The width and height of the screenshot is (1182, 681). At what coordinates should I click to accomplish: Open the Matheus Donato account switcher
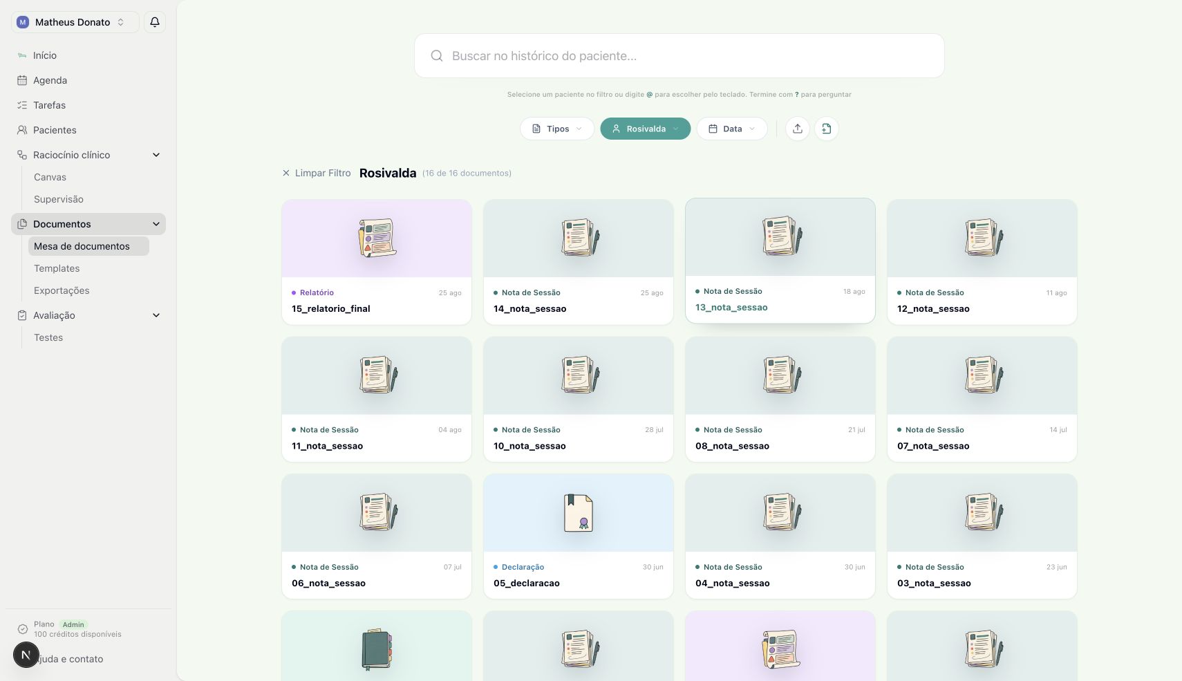click(x=75, y=22)
